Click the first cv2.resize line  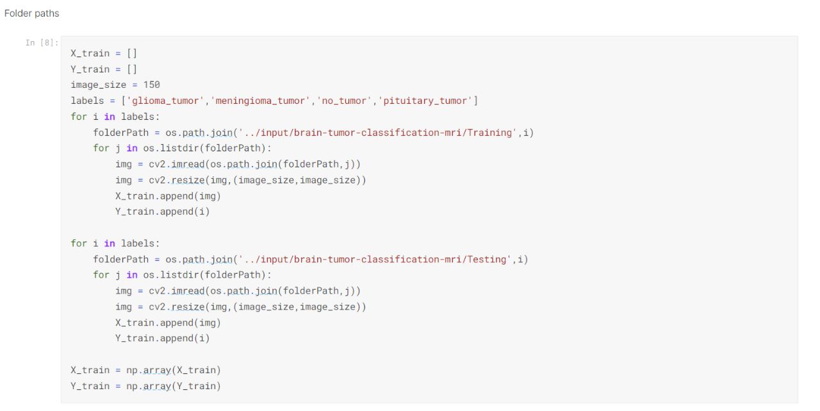coord(241,180)
